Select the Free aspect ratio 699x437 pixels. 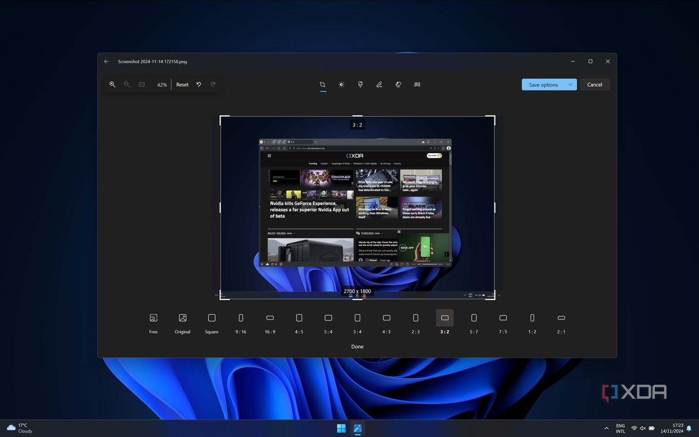153,324
